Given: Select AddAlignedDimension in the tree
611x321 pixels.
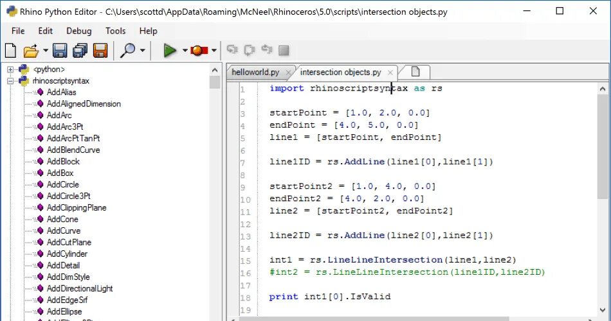Looking at the screenshot, I should pos(84,104).
